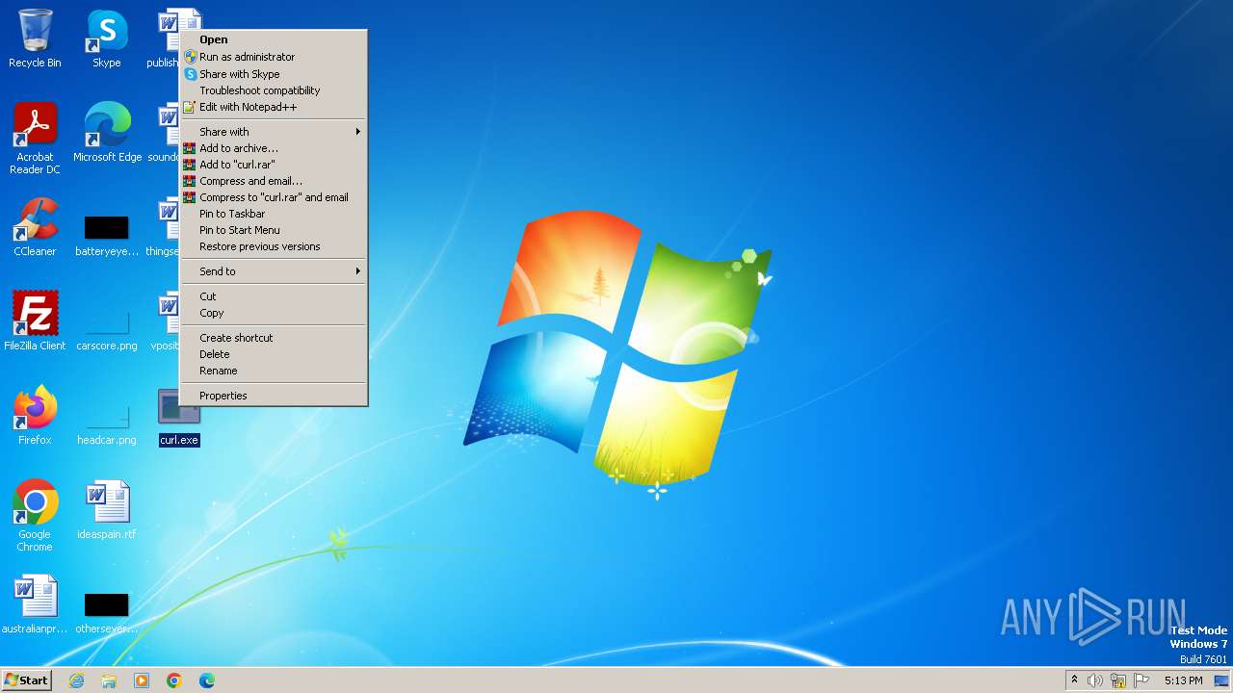
Task: Choose Pin to Taskbar
Action: [274, 214]
